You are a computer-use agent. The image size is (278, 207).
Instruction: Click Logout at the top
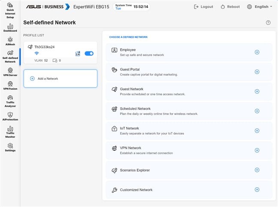(x=203, y=7)
